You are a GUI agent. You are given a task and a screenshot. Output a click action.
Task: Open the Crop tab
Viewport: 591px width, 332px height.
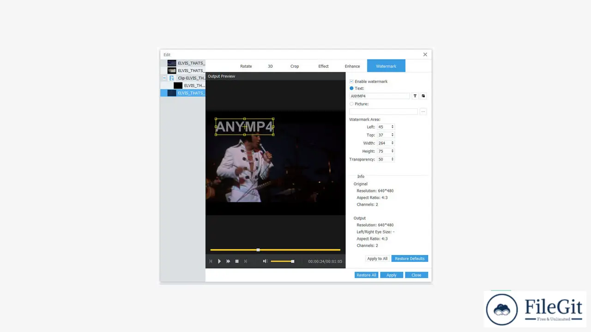(295, 66)
